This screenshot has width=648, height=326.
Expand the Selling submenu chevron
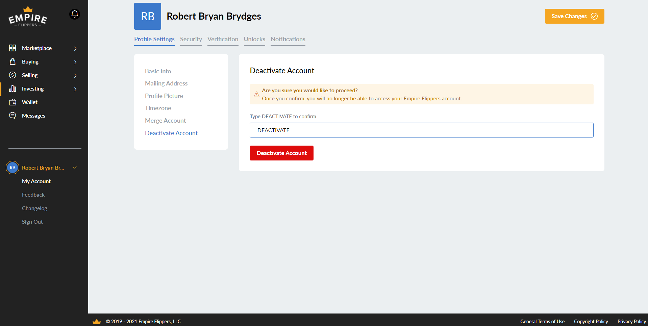tap(75, 75)
